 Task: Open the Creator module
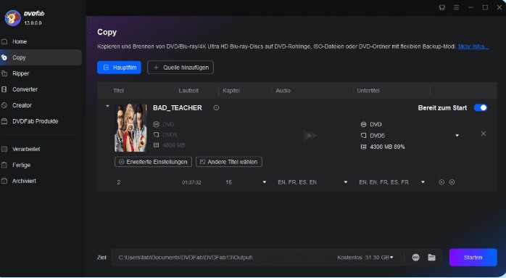coord(22,105)
